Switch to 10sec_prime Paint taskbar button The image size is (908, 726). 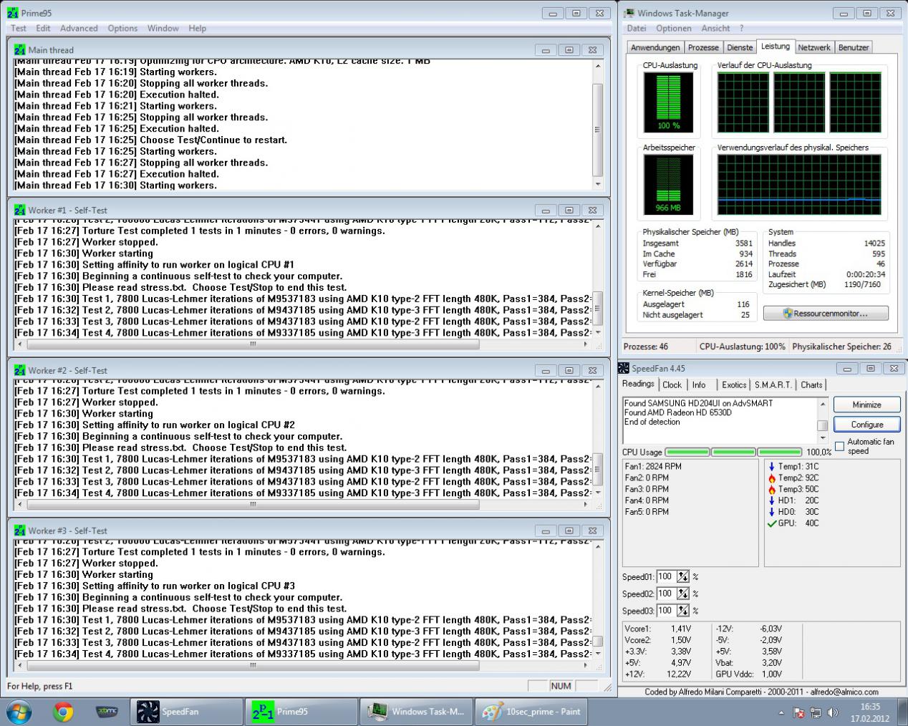[531, 712]
